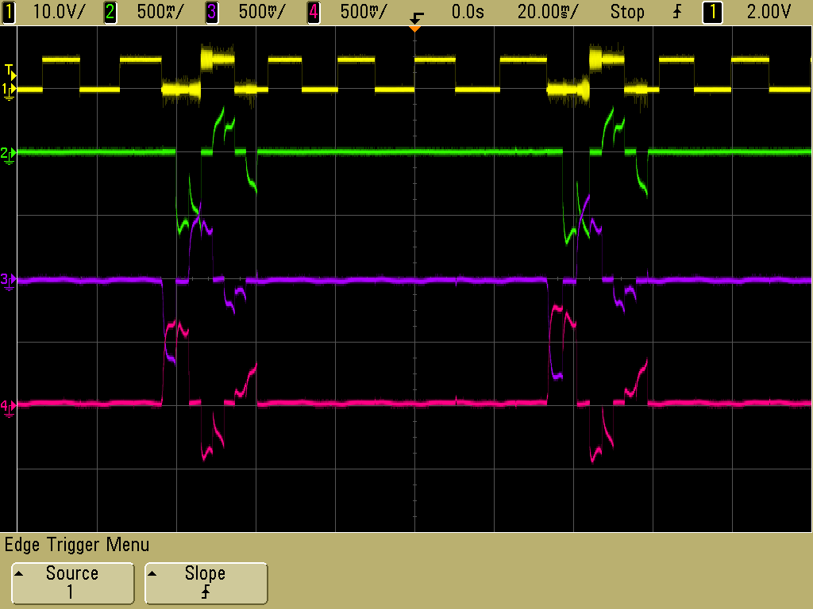Click channel 4 ground reference marker on left

point(9,408)
